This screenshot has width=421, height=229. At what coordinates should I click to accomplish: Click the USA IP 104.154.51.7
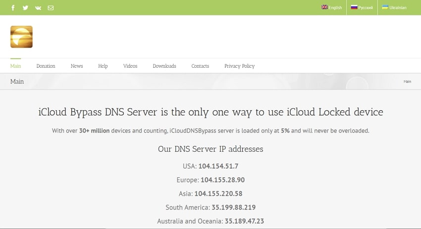218,166
